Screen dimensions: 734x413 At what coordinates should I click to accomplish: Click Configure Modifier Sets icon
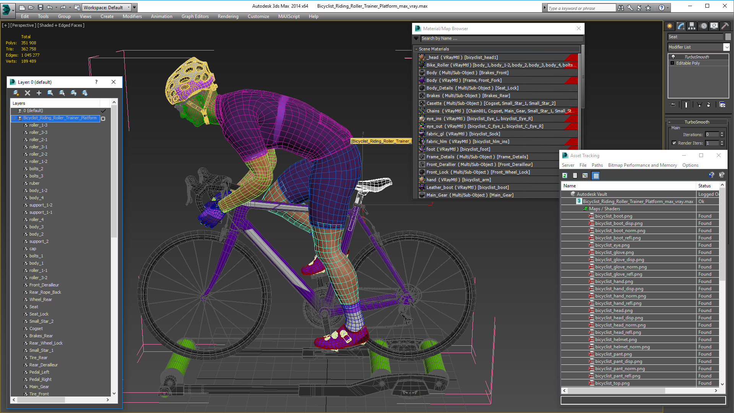tap(722, 104)
